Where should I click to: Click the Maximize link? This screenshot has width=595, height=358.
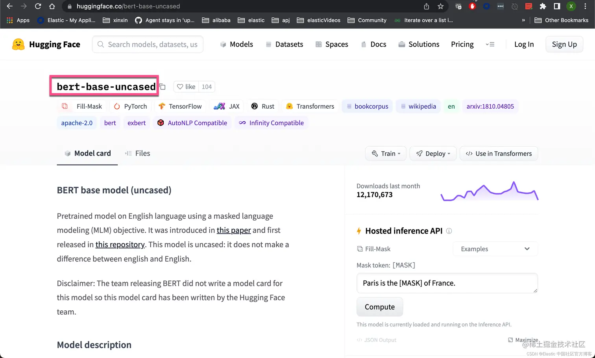(523, 340)
